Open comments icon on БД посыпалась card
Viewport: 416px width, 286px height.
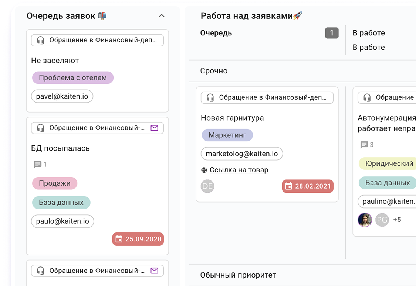37,165
